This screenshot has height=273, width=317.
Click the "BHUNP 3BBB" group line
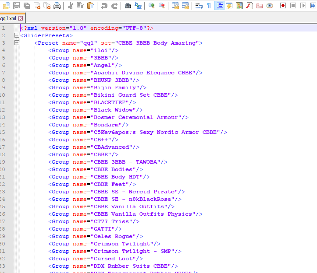coord(94,80)
